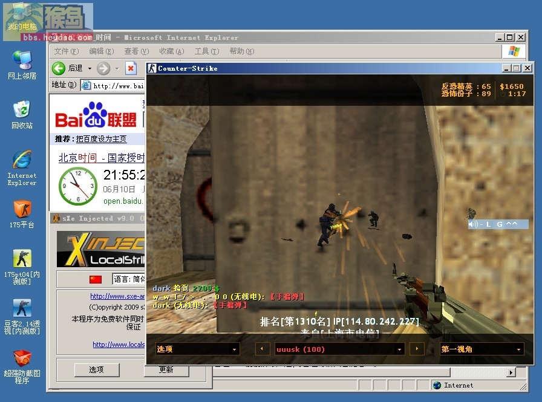
Task: Open the http://www.locals link
Action: click(119, 345)
